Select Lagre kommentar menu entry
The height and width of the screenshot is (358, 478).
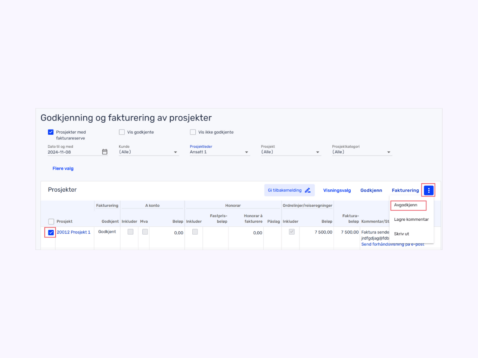411,219
